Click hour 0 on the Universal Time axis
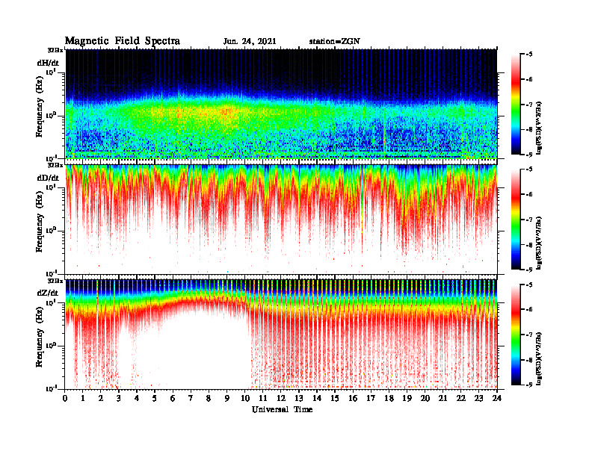 65,399
